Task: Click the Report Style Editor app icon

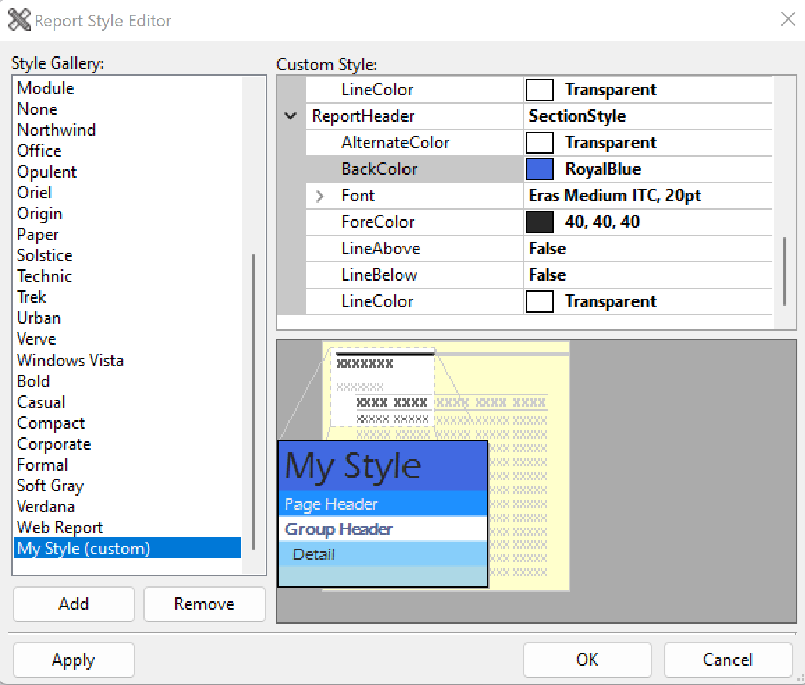Action: pyautogui.click(x=19, y=20)
